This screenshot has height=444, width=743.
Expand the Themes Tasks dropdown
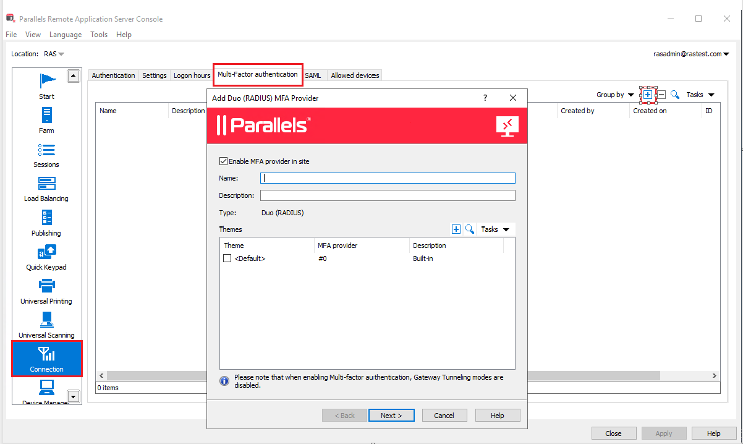(x=495, y=229)
